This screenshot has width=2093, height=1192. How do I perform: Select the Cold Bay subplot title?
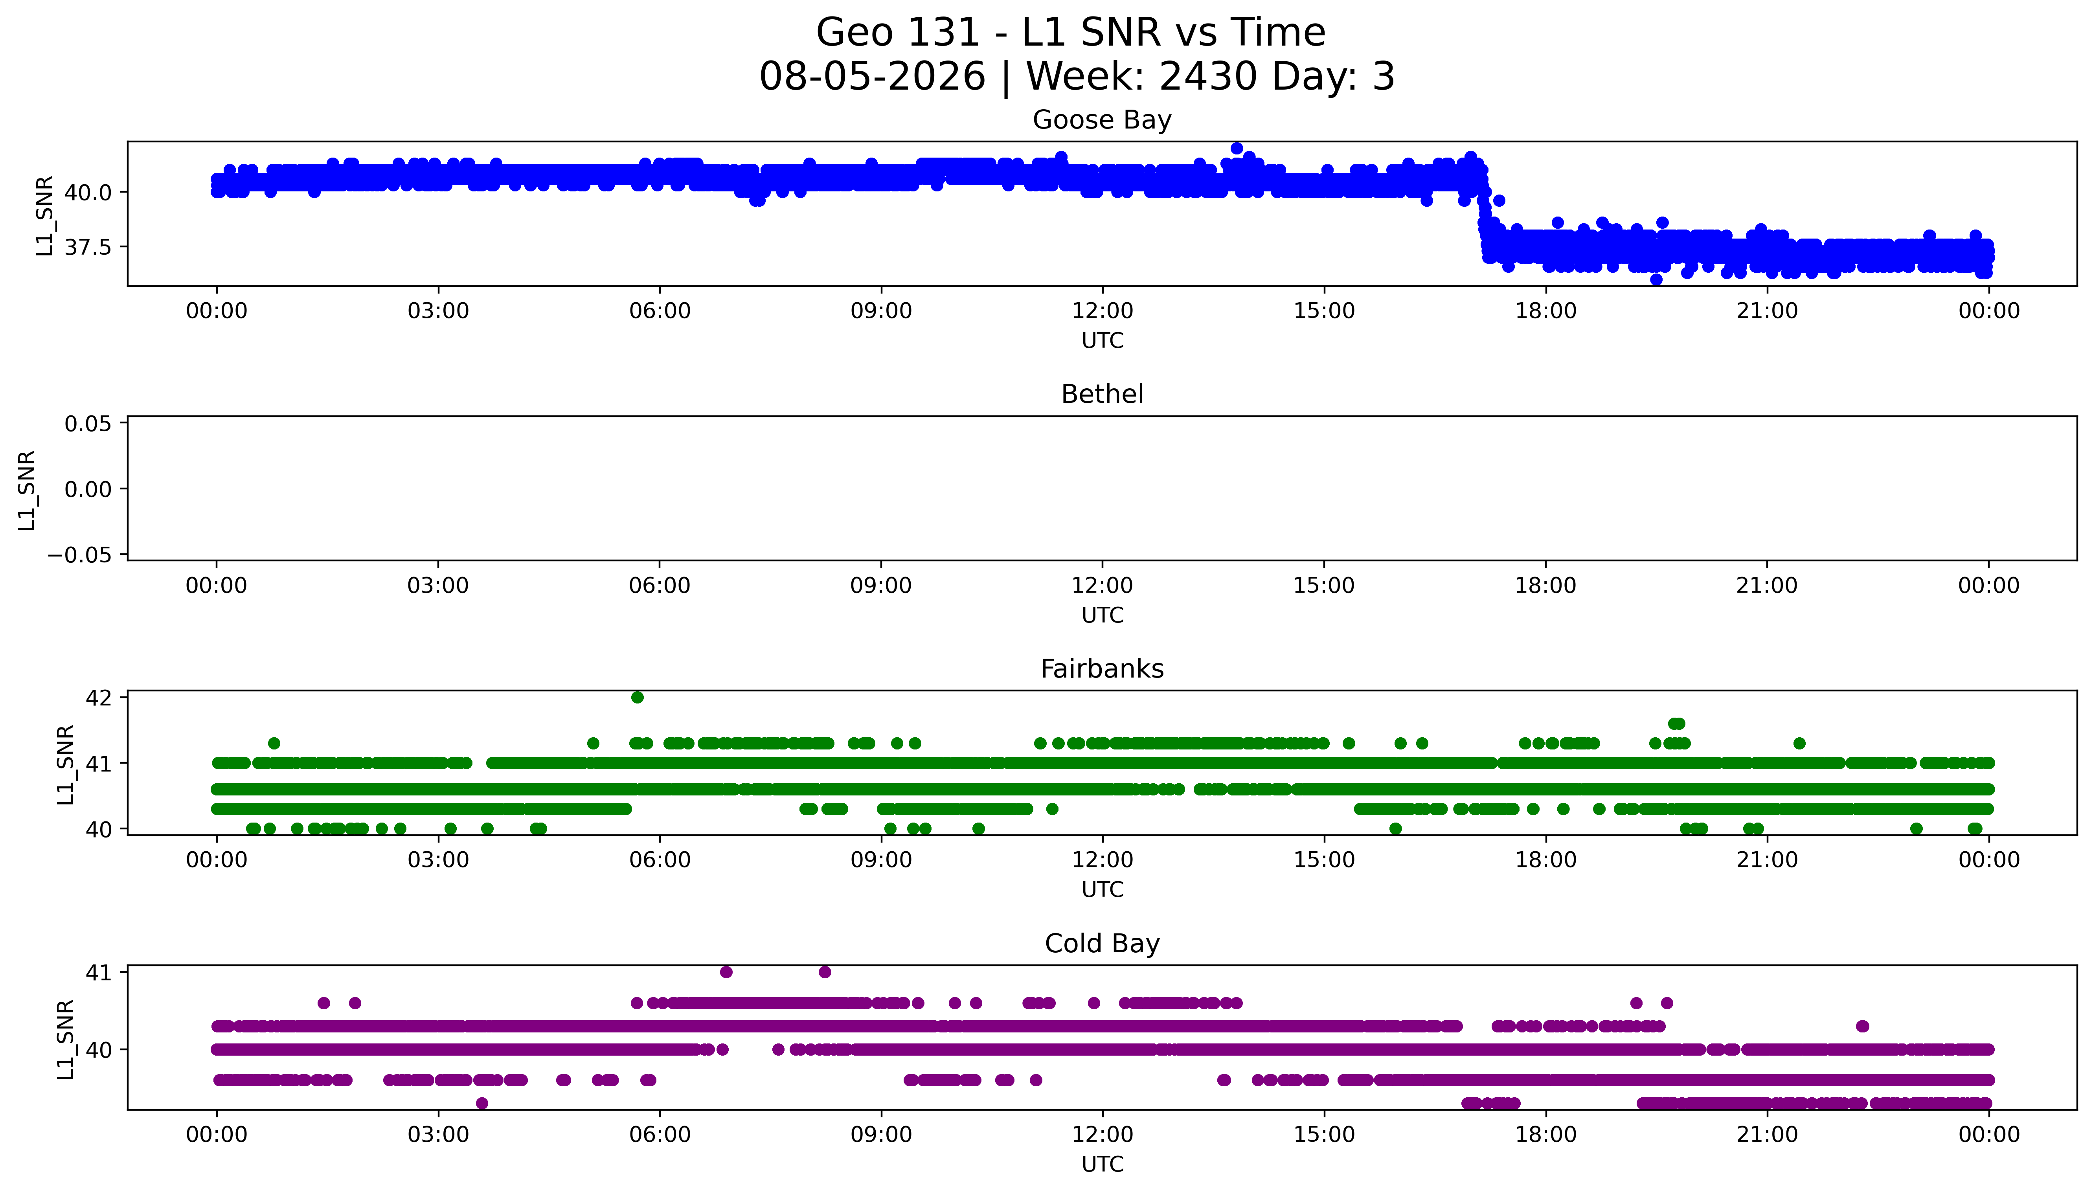[x=1102, y=943]
